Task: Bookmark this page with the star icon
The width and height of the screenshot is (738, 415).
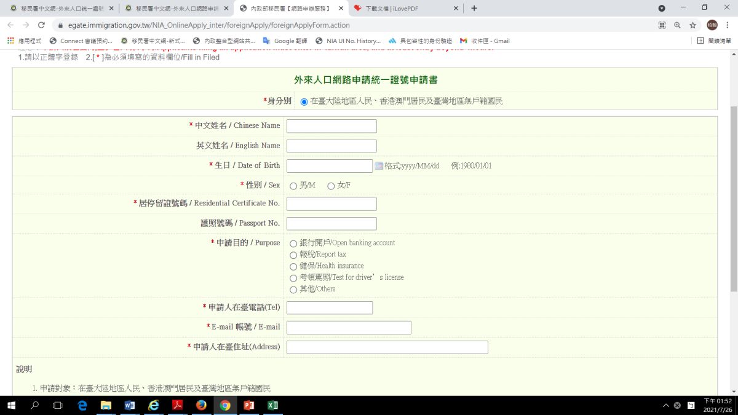Action: point(693,25)
